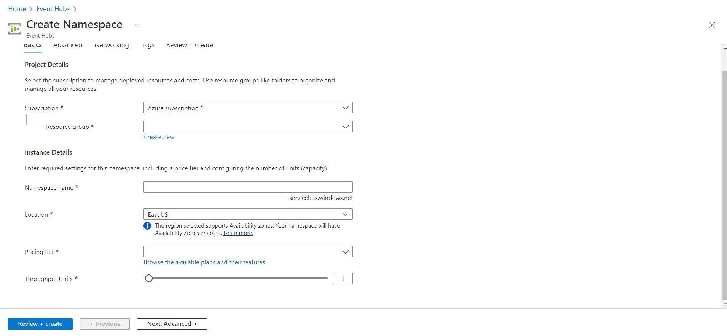
Task: Expand the Location dropdown showing East US
Action: (x=248, y=214)
